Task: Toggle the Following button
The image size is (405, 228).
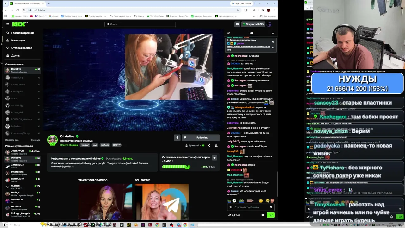Action: click(200, 138)
